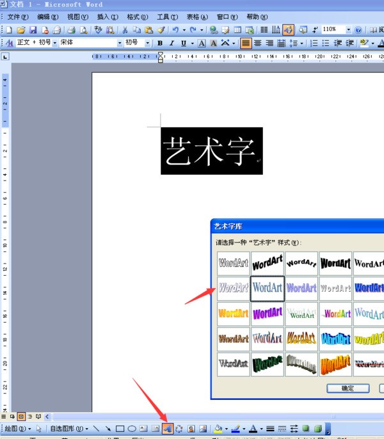
Task: Open the 插入 (Insert) menu
Action: tap(107, 16)
